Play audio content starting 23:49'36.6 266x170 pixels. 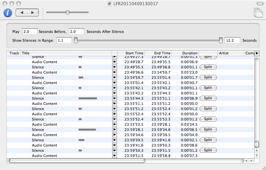click(x=114, y=72)
